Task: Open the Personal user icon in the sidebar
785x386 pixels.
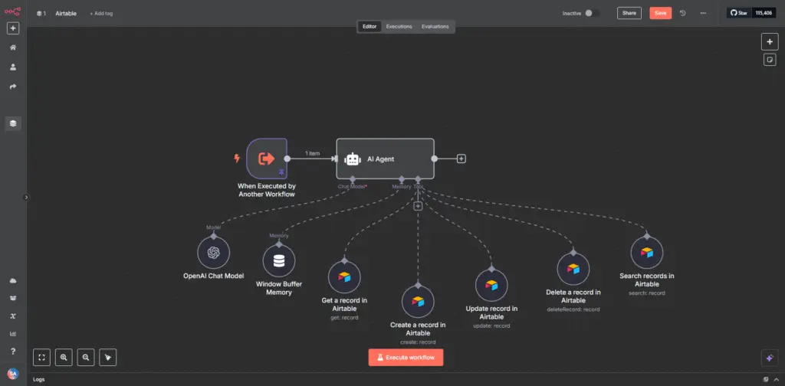Action: (x=13, y=67)
